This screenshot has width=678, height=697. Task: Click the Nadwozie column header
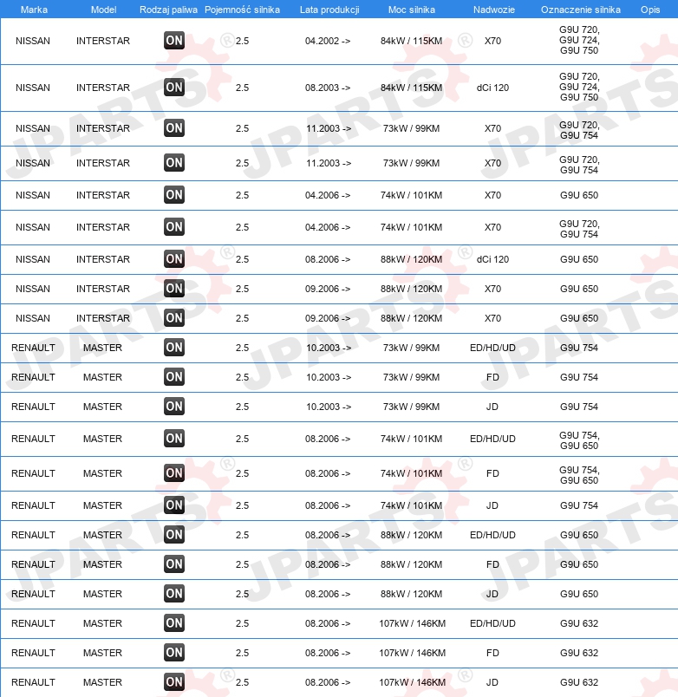(494, 10)
